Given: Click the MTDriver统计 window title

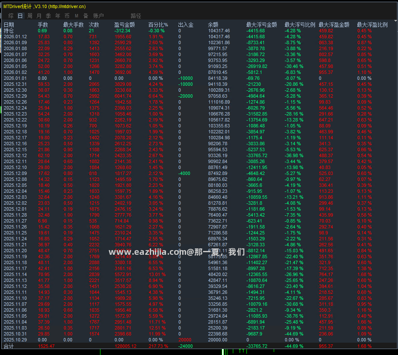Looking at the screenshot, I should (x=44, y=6).
